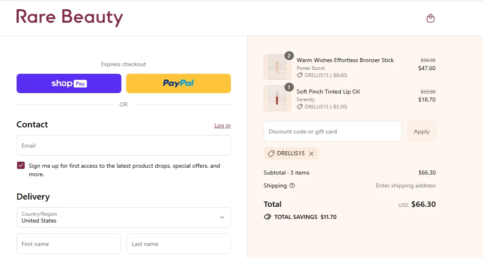Viewport: 483px width, 258px height.
Task: Click the chevron on the United States selector
Action: point(221,217)
